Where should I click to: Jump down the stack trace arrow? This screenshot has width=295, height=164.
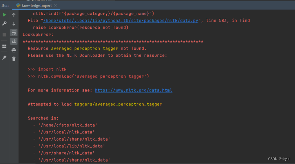(14, 23)
